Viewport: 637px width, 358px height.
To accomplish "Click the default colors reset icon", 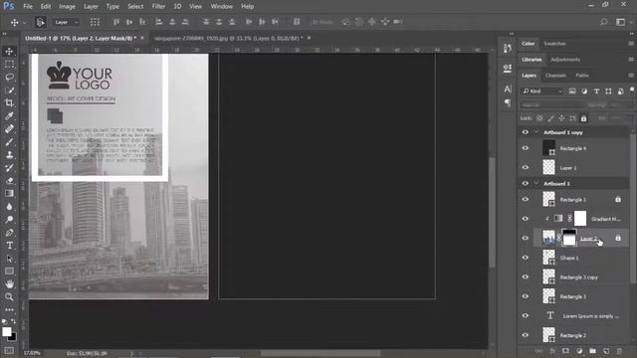I will (x=4, y=321).
